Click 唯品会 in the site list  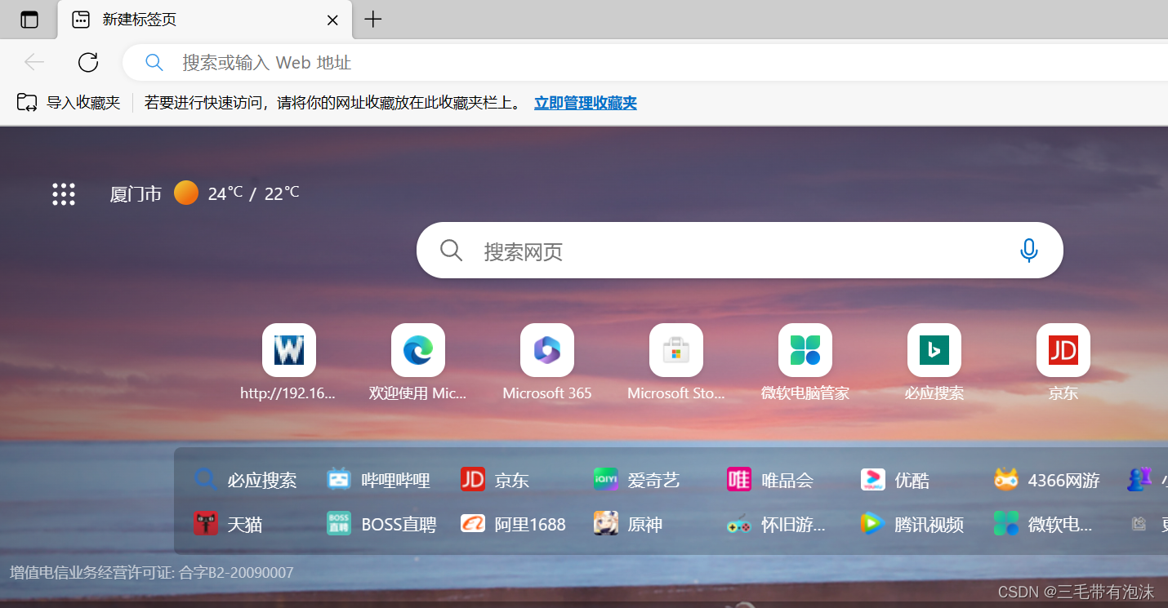click(x=770, y=480)
